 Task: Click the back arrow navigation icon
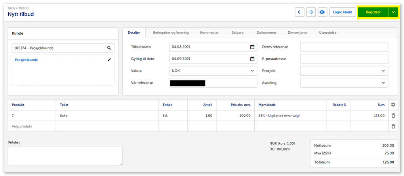click(299, 12)
